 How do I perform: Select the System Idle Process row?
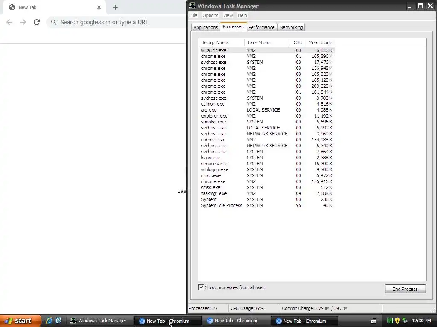coord(267,206)
